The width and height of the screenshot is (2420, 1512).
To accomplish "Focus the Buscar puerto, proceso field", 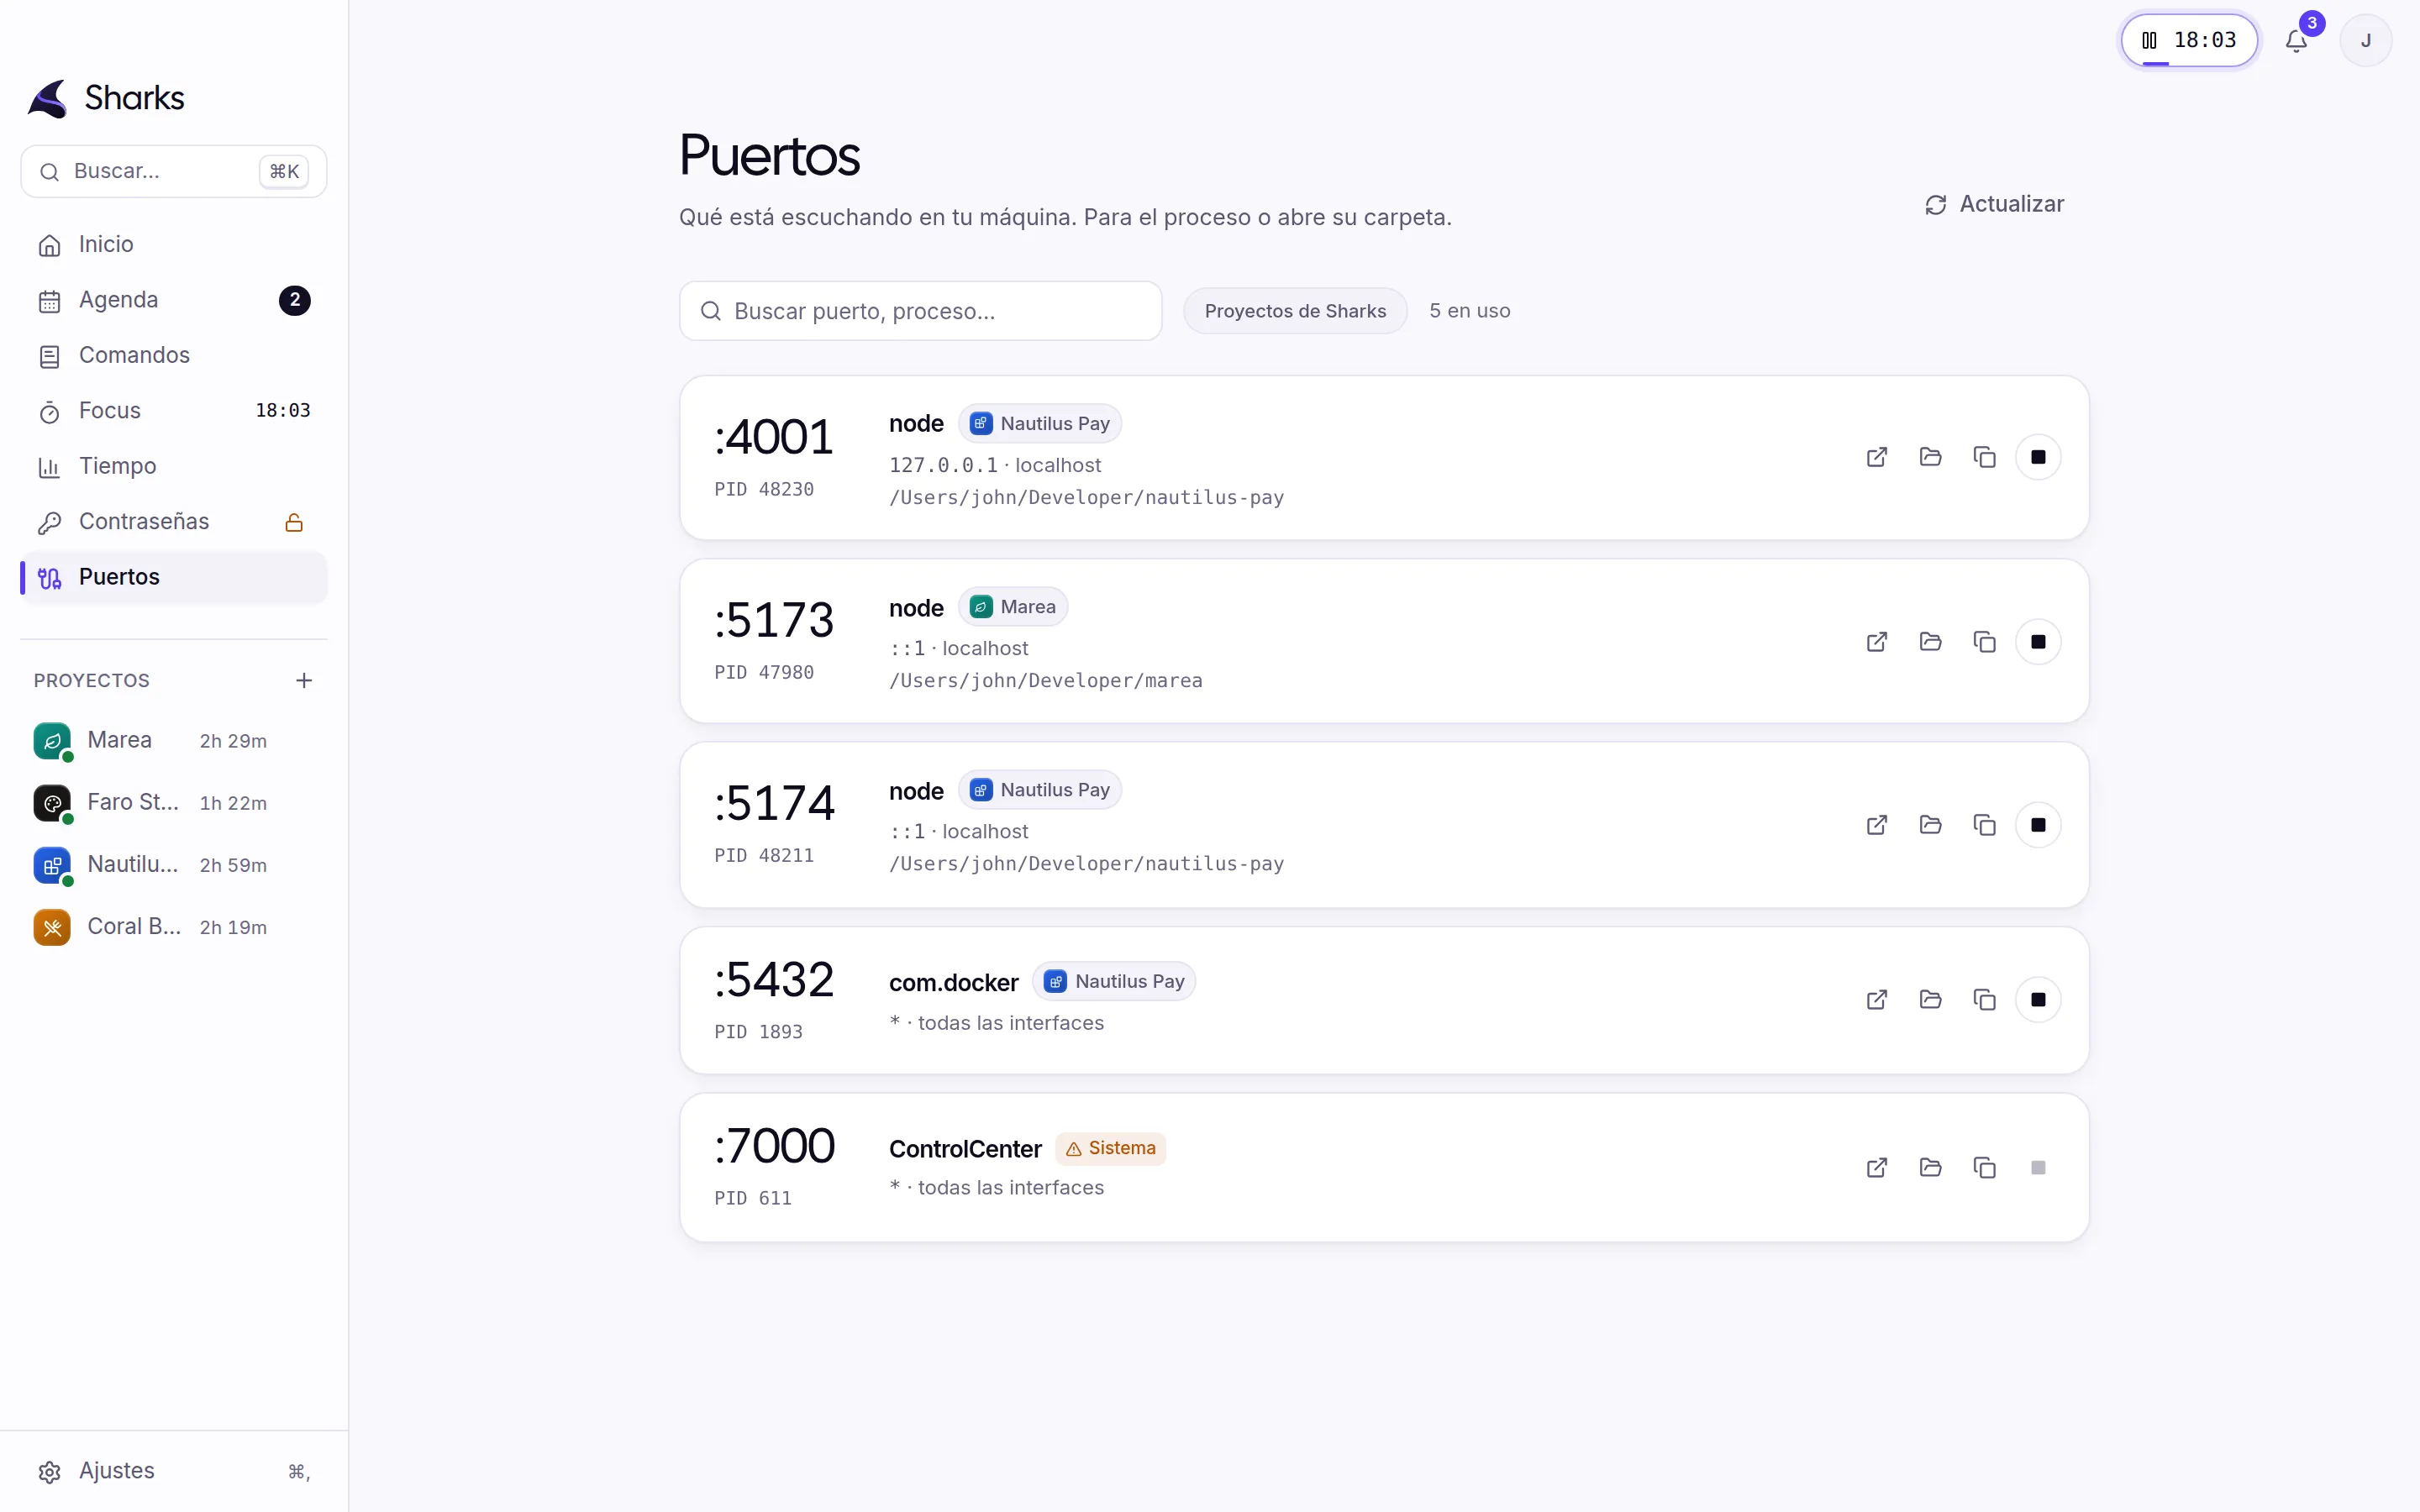I will coord(920,311).
